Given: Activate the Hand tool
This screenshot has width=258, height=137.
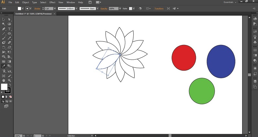Looking at the screenshot, I should (x=4, y=80).
